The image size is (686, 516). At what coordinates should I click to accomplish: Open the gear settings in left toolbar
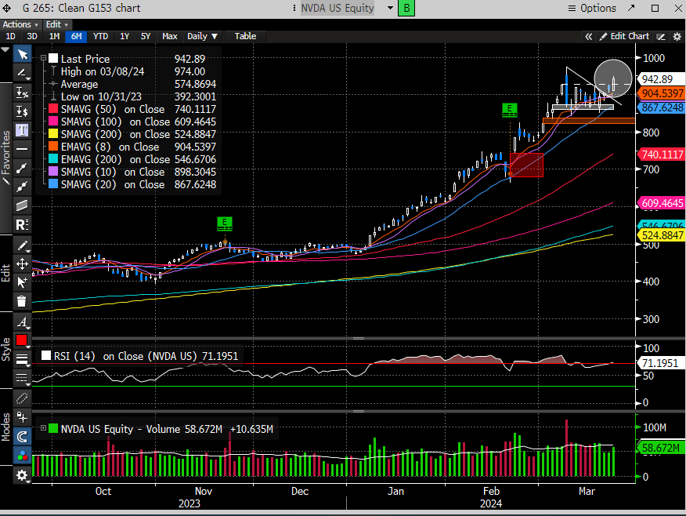[x=22, y=474]
